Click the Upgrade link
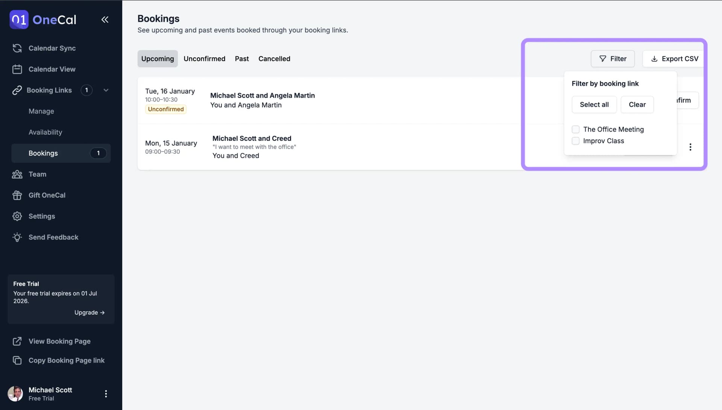The image size is (722, 410). [x=90, y=312]
